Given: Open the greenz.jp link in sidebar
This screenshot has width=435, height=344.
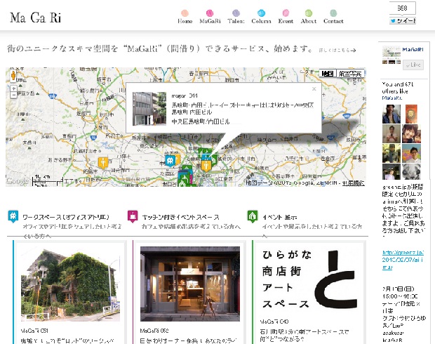Looking at the screenshot, I should pos(403,260).
